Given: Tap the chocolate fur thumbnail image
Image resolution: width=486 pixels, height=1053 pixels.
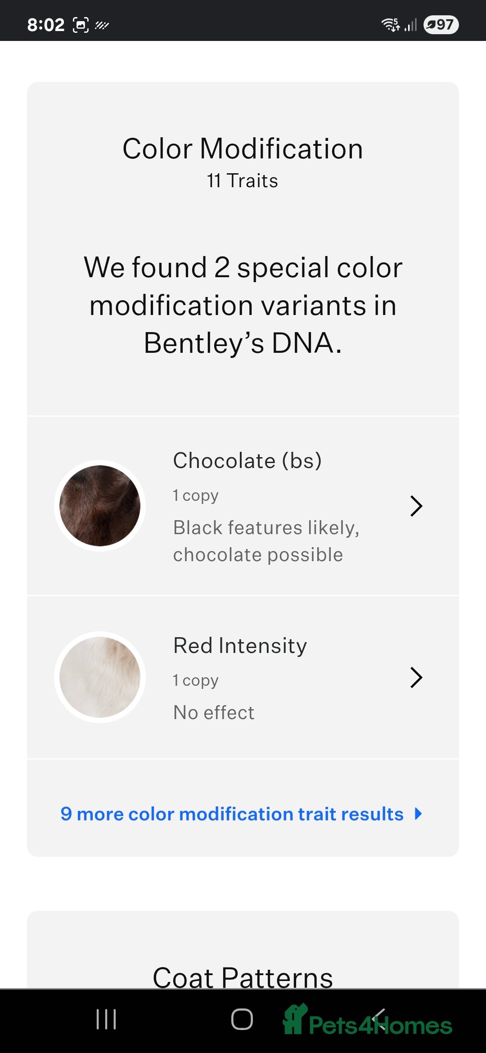Looking at the screenshot, I should [100, 506].
